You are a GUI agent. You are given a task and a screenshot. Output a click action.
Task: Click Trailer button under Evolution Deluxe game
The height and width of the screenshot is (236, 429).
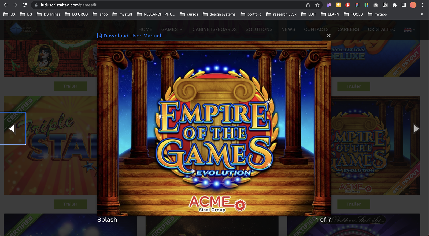coord(354,86)
